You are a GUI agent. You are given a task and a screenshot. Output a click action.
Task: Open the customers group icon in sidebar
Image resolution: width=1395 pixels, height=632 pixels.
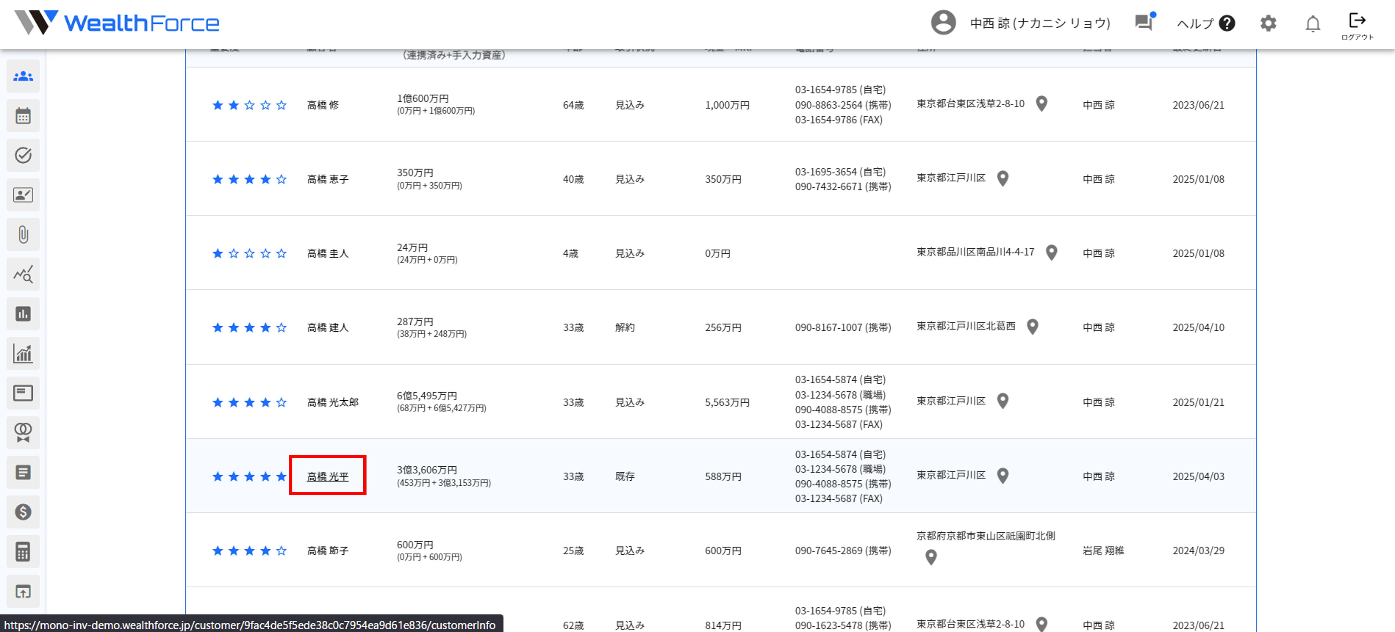tap(23, 76)
